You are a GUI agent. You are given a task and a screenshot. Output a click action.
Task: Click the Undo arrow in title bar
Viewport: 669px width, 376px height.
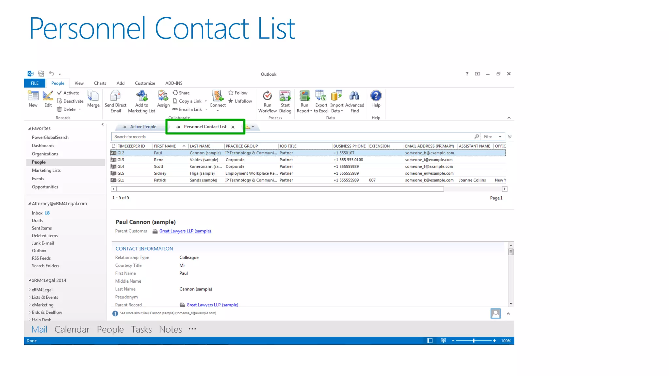click(51, 73)
